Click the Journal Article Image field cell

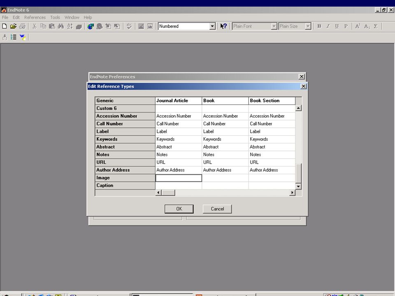(x=179, y=178)
